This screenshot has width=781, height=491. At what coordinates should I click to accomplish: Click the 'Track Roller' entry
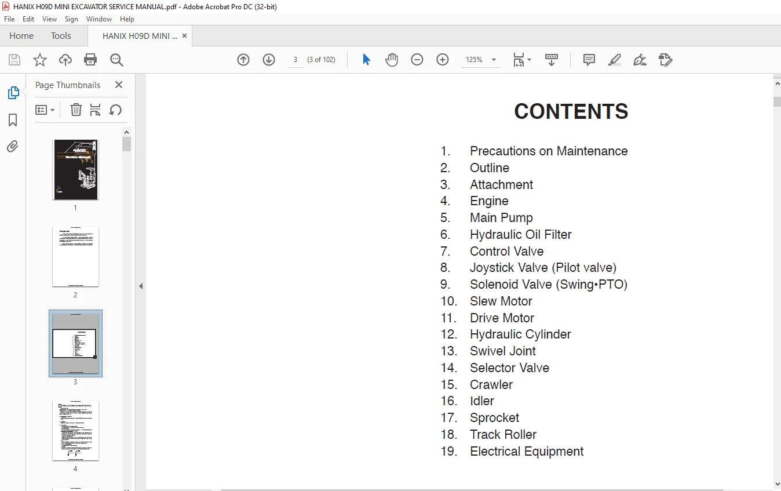pos(503,435)
